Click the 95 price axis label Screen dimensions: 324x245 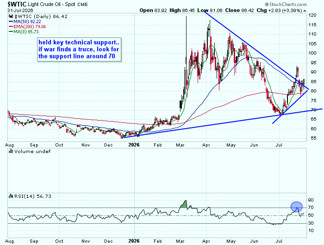point(312,63)
